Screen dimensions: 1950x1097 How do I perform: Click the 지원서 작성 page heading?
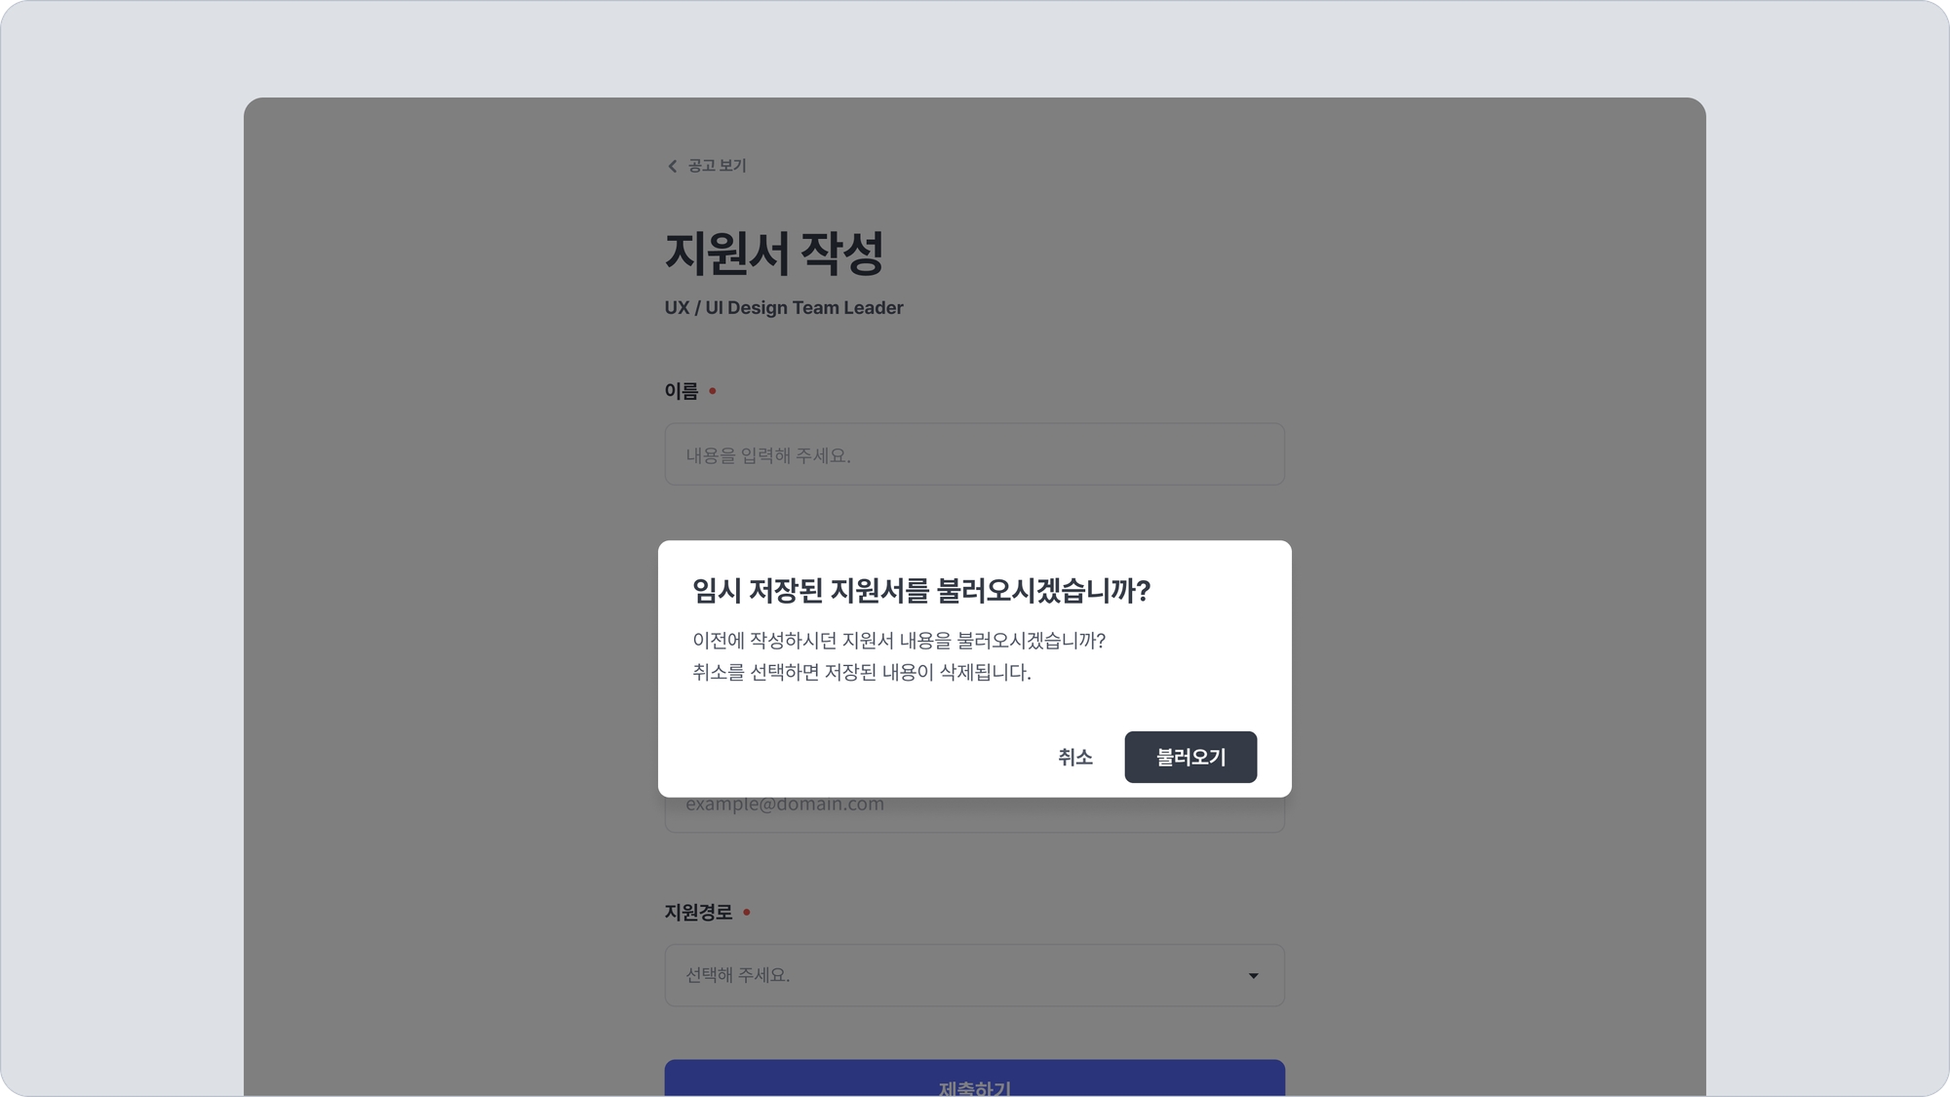click(x=773, y=254)
